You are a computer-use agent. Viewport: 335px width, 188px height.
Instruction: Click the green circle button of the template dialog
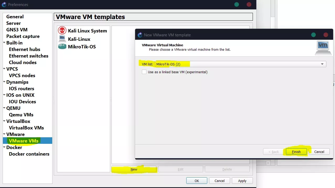click(x=313, y=35)
